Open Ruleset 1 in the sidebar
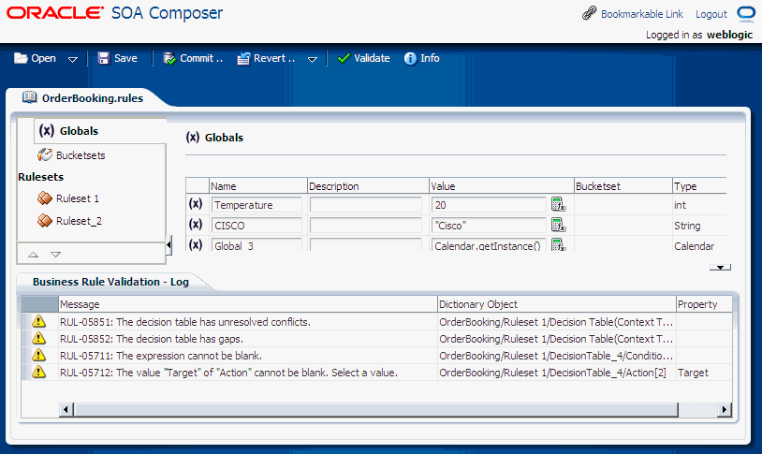This screenshot has width=762, height=454. coord(77,198)
